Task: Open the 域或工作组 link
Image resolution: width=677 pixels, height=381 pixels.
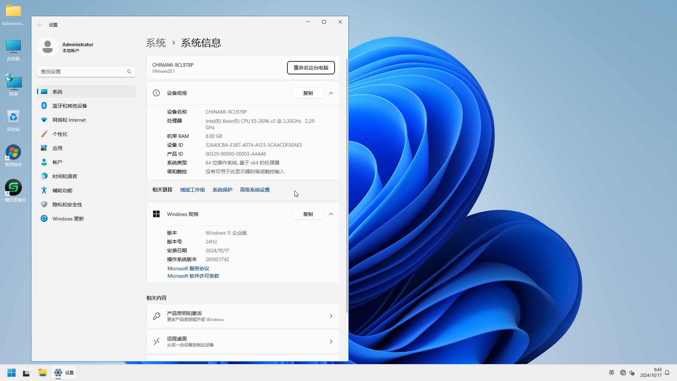Action: pyautogui.click(x=193, y=190)
